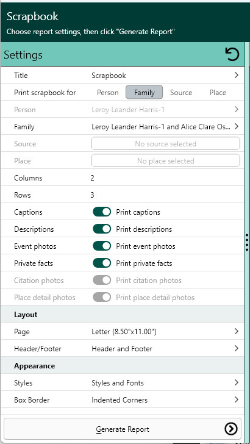250x444 pixels.
Task: Click the Generate Report arrow circle icon
Action: click(x=230, y=429)
